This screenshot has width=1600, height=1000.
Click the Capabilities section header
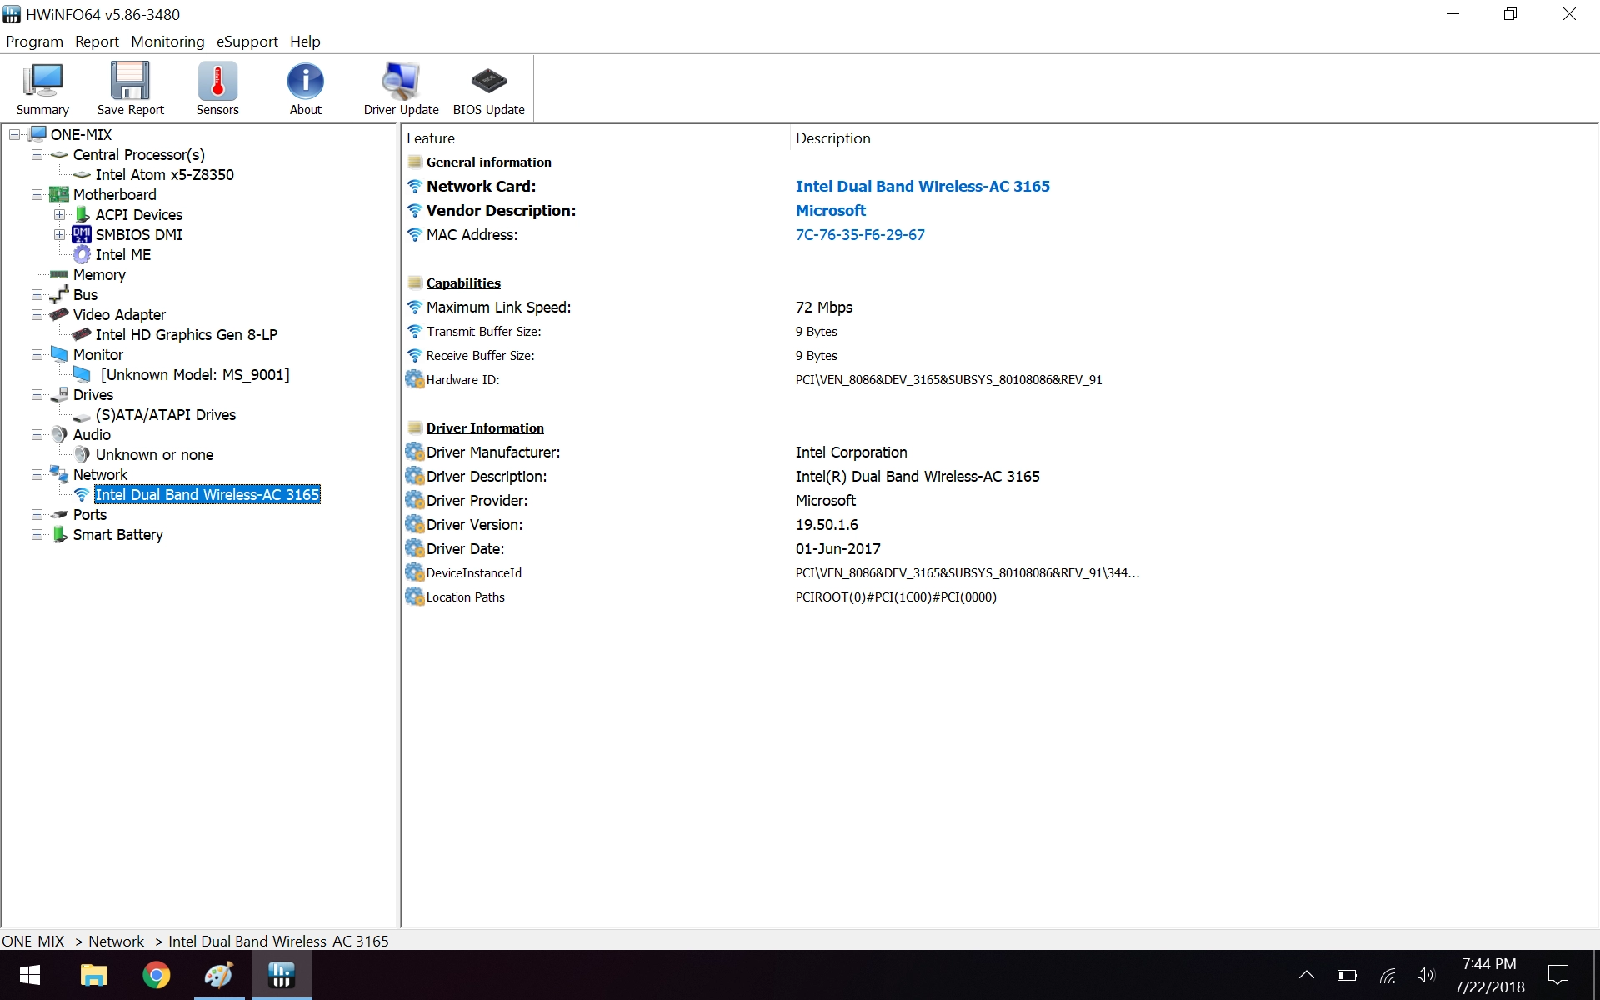pos(463,283)
